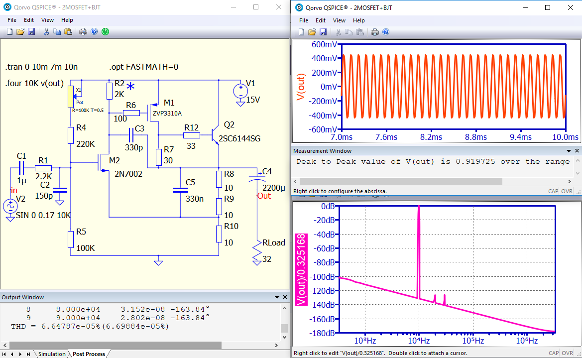Close the Output Window panel
Screen dimensions: 582x358
coord(285,297)
